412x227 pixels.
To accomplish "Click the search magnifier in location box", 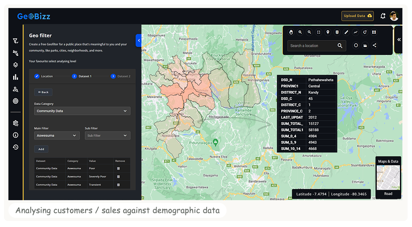I will tap(340, 46).
